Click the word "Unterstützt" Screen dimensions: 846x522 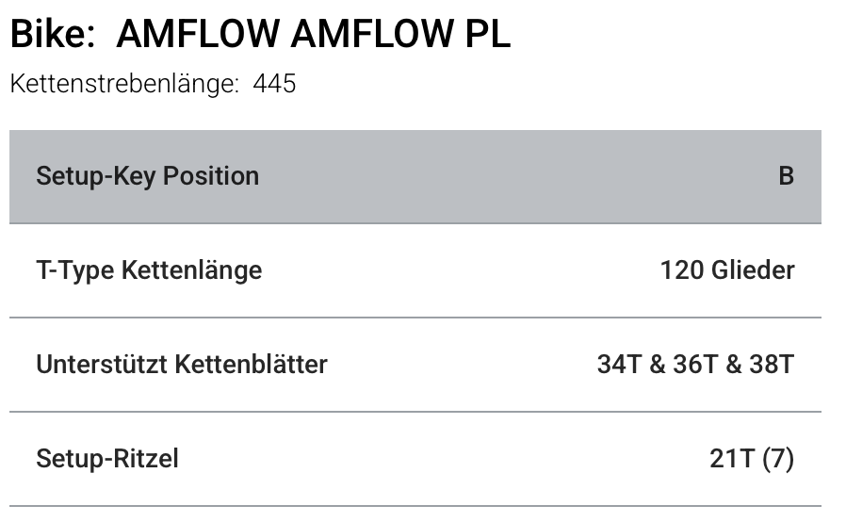[103, 365]
